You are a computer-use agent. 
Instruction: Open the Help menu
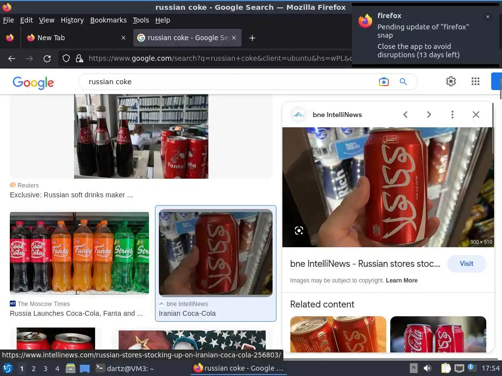[x=163, y=20]
